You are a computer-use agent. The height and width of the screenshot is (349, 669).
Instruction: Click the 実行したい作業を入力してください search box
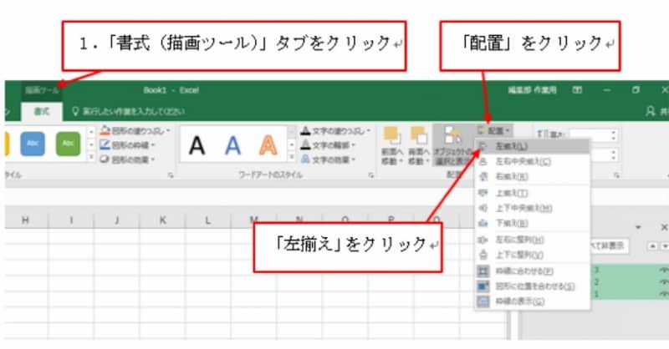pyautogui.click(x=128, y=111)
